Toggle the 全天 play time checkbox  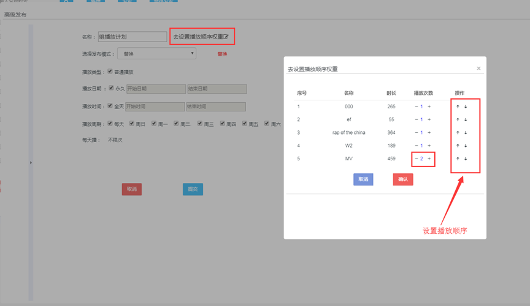click(110, 105)
